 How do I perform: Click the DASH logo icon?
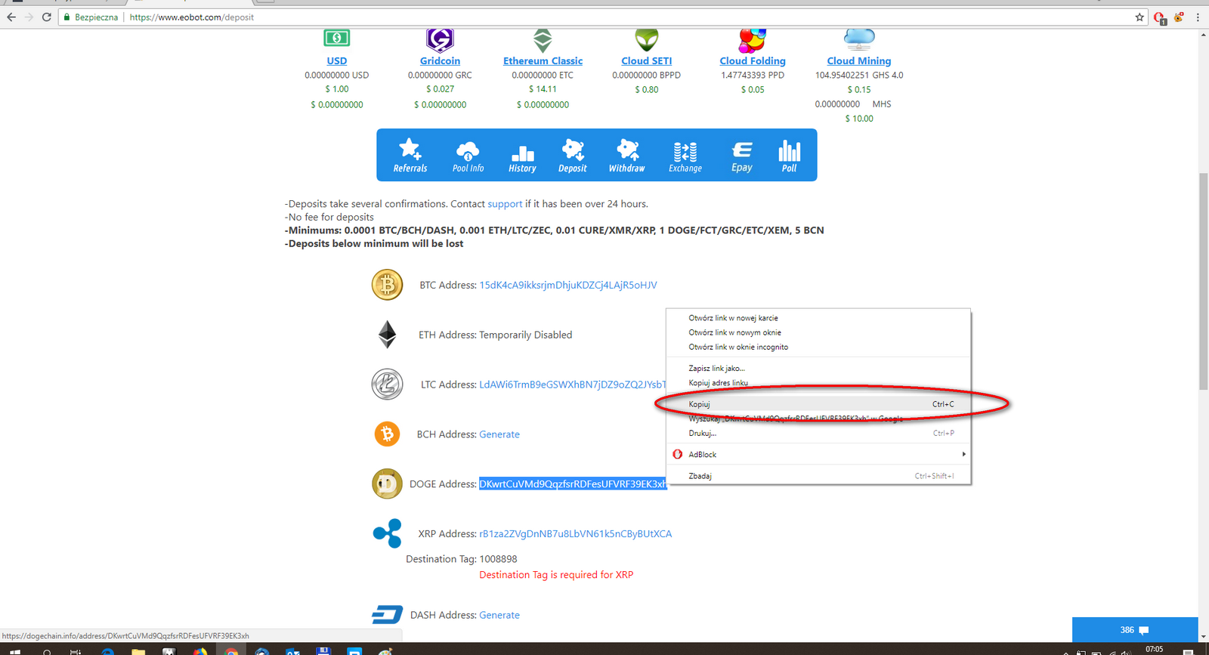(388, 615)
